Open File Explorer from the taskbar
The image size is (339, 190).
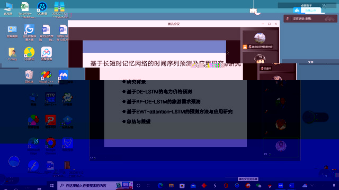tap(171, 185)
